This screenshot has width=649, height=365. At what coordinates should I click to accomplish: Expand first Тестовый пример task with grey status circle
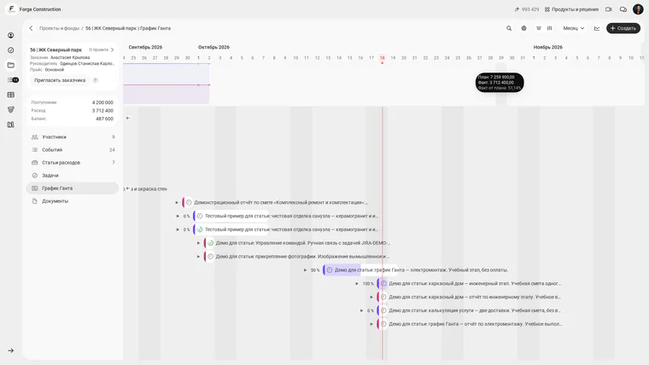coord(178,216)
